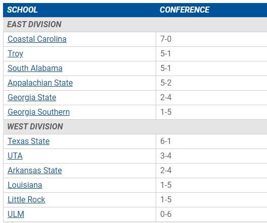Click Texas State's 6-1 conference record
This screenshot has height=223, width=267.
pyautogui.click(x=166, y=141)
